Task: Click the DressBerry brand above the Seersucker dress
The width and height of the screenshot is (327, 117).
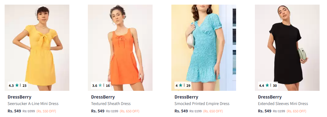Action: [19, 97]
